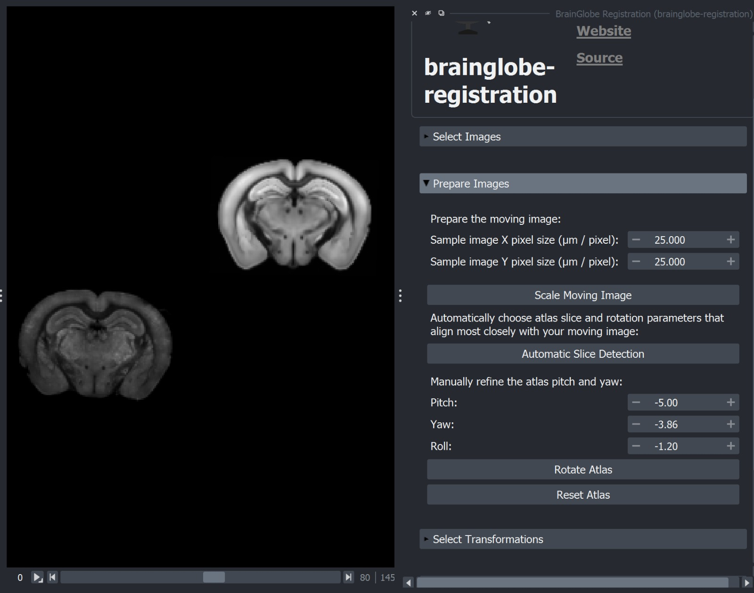Click the atlas brain slice image

295,214
